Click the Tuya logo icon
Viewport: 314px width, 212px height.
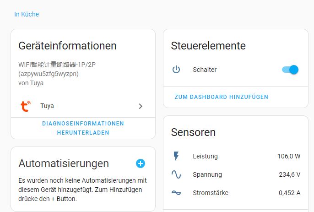point(25,106)
